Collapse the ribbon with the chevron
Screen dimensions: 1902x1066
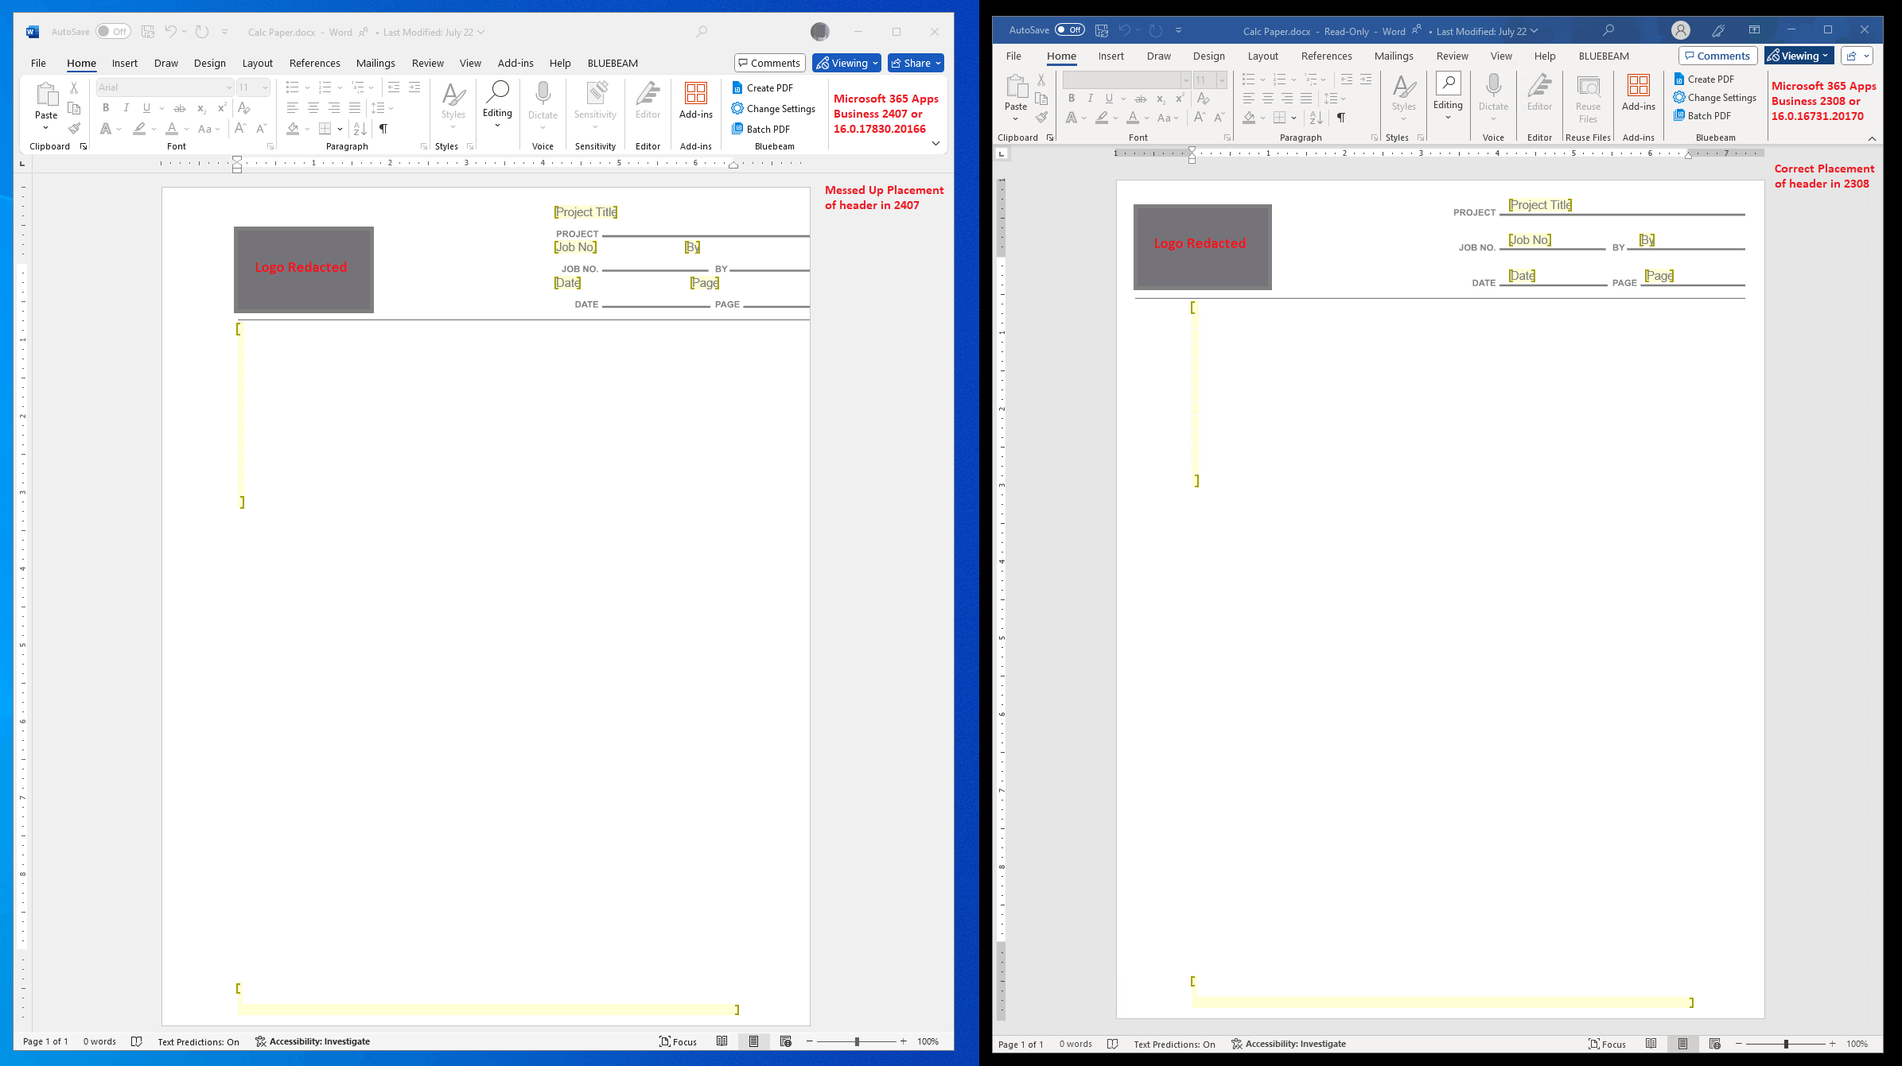pyautogui.click(x=935, y=143)
